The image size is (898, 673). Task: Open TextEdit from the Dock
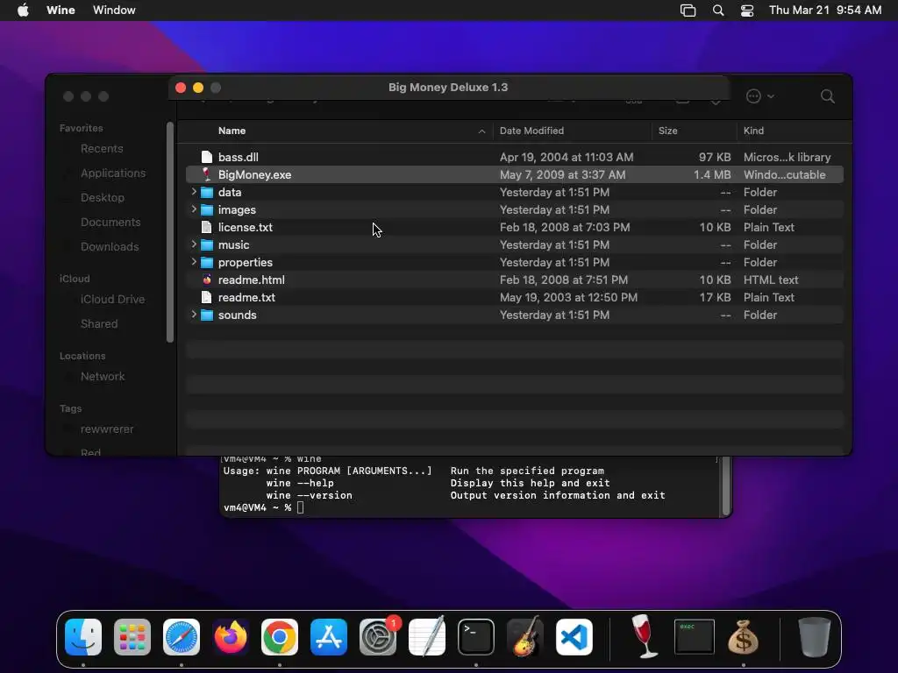(427, 636)
